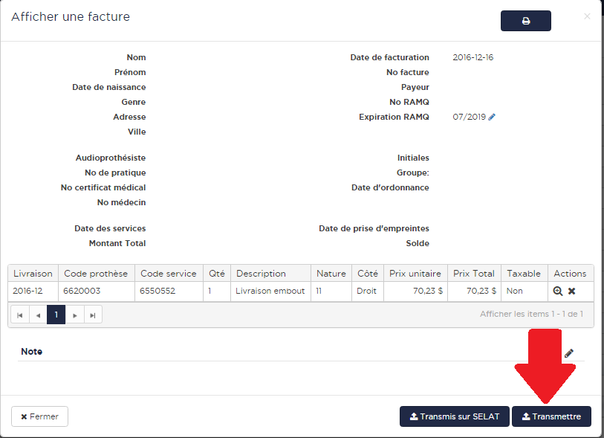Sort by Code prothèse column header
This screenshot has width=604, height=438.
tap(96, 274)
